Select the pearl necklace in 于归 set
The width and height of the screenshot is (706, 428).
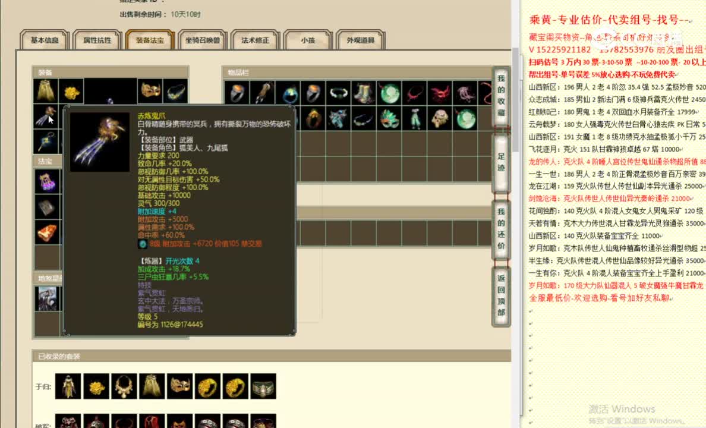click(x=124, y=386)
